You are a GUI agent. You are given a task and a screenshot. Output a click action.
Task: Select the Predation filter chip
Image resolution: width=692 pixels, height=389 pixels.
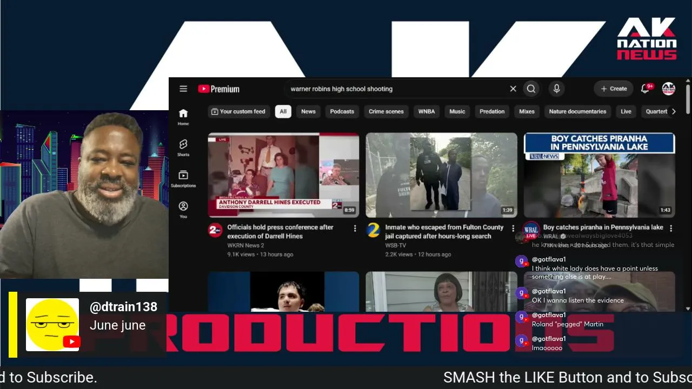click(492, 111)
